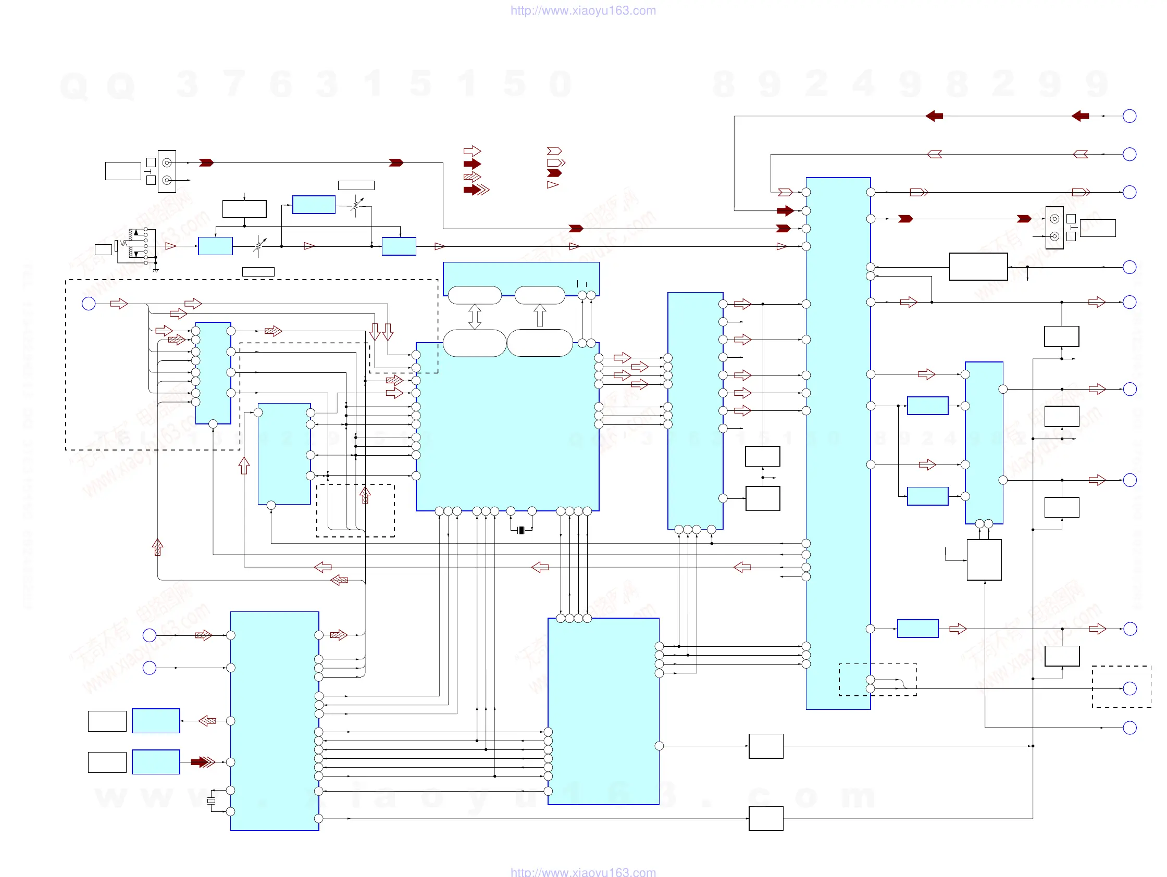Click the hatched striped arrow legend icon
The height and width of the screenshot is (877, 1167).
471,177
